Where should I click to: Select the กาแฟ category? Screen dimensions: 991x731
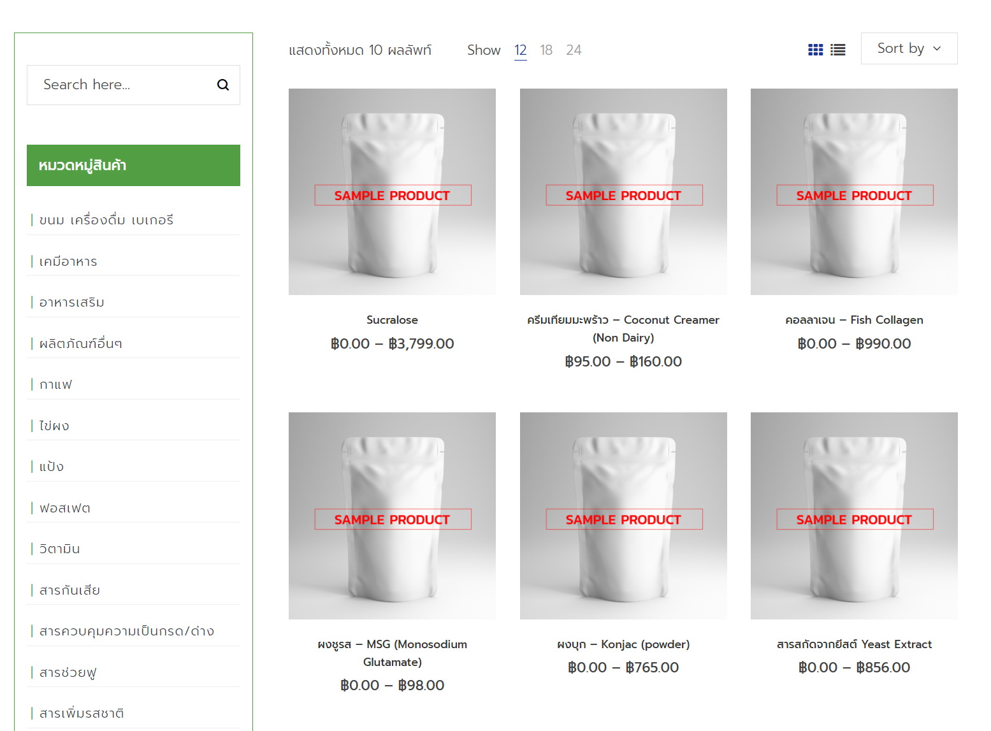click(55, 384)
